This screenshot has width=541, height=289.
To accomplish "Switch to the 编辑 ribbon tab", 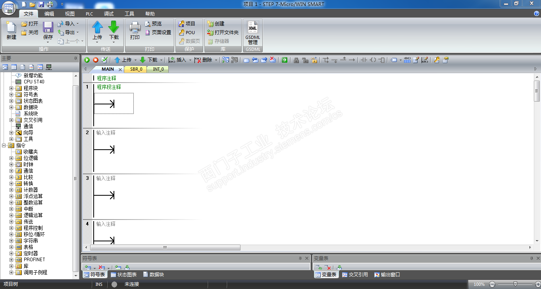I will click(49, 14).
